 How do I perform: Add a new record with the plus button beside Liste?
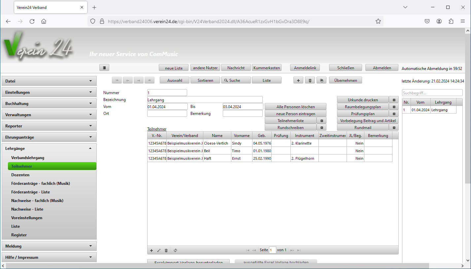[x=298, y=80]
